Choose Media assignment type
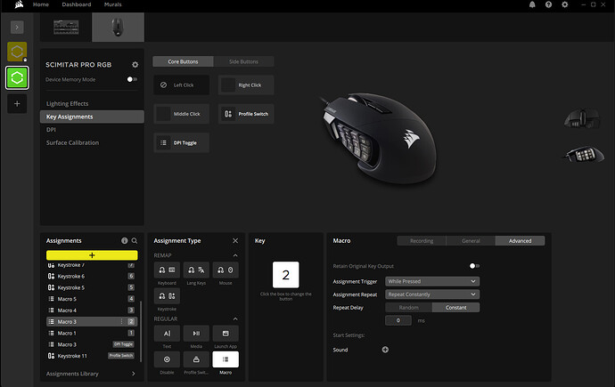 196,334
